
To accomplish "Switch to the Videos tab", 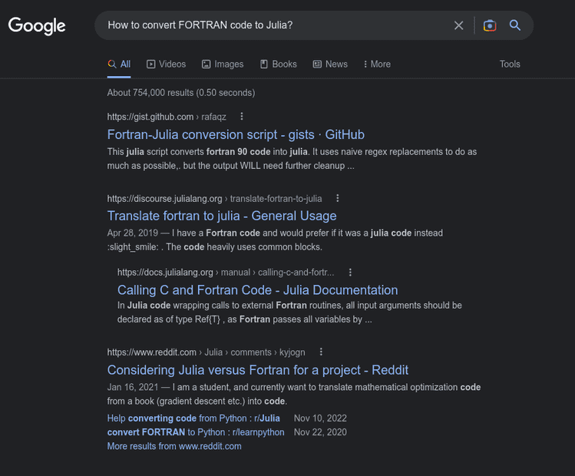I will [x=166, y=64].
